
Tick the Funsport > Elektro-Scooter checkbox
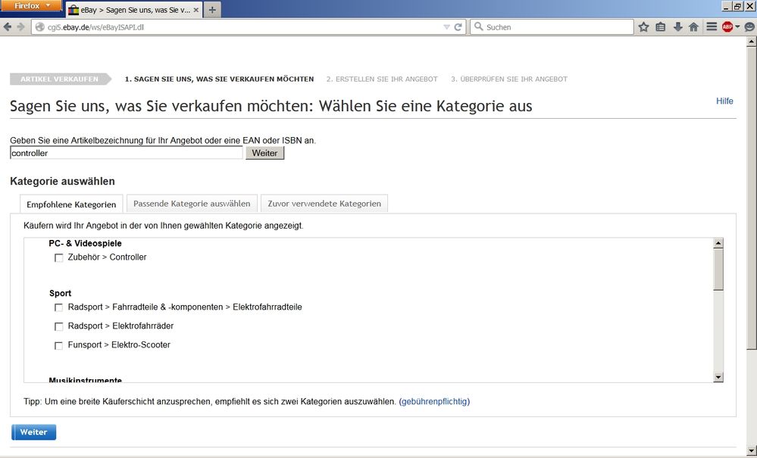pyautogui.click(x=59, y=346)
